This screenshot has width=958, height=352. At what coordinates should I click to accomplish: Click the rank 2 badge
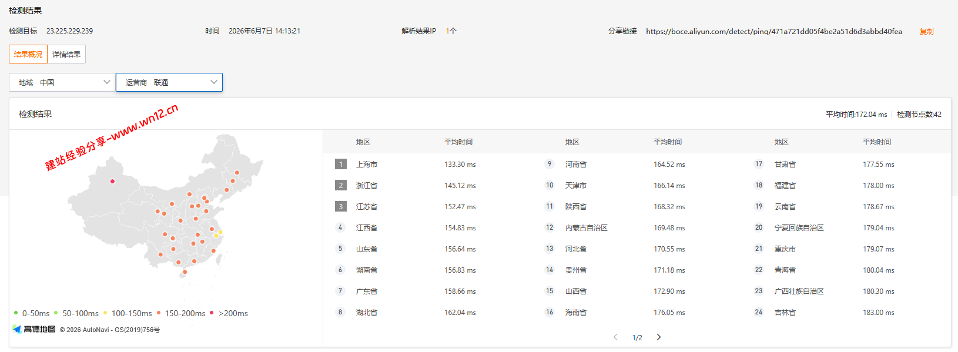pos(341,186)
